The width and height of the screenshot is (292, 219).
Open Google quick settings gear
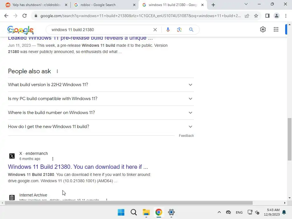263,29
